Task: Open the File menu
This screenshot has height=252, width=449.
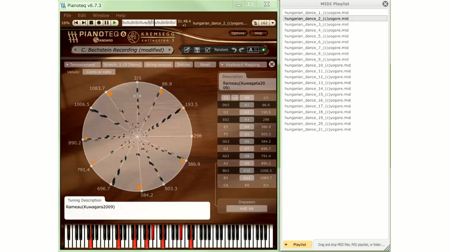Action: tap(67, 15)
